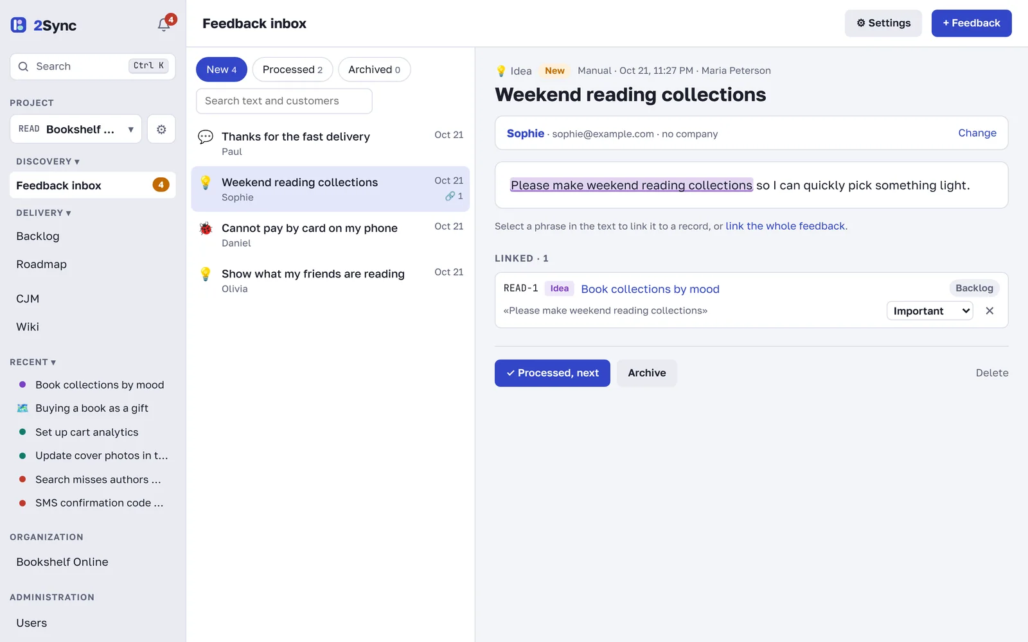Click the purple dot for Book collections by mood

22,385
